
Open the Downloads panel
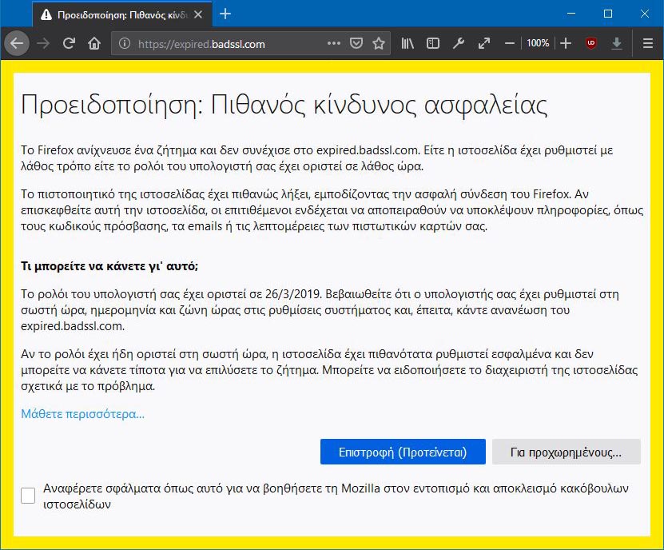pyautogui.click(x=617, y=43)
